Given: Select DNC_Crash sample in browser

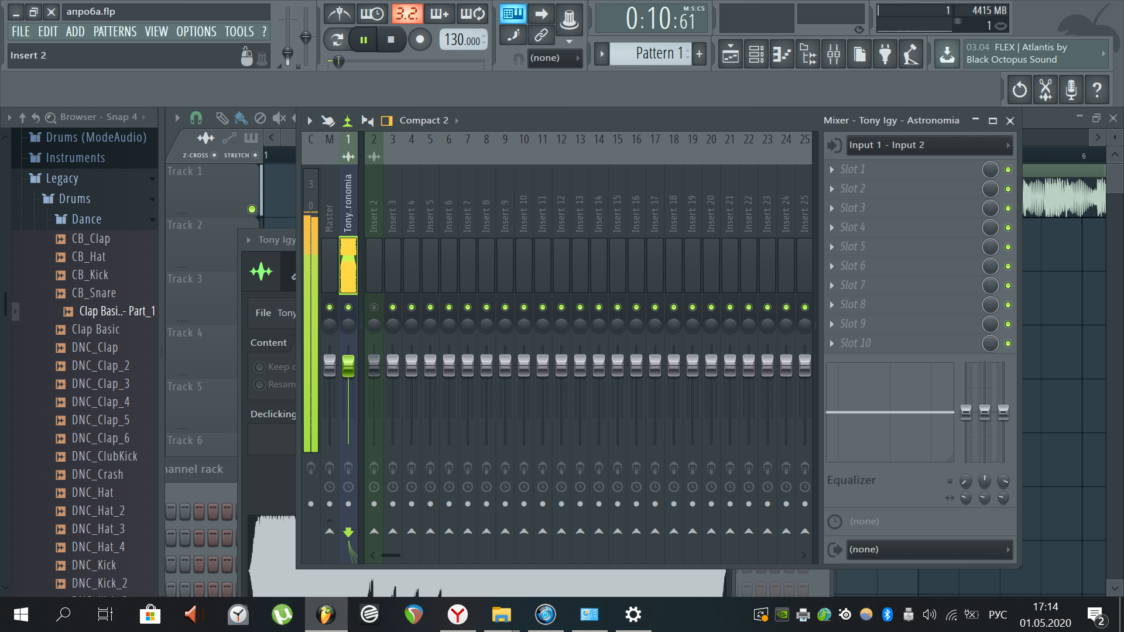Looking at the screenshot, I should tap(97, 474).
